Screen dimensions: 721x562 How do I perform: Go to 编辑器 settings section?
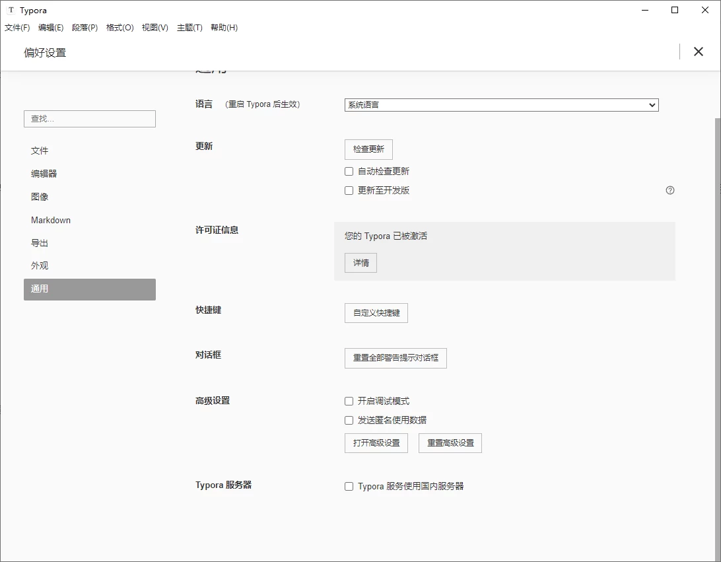[44, 174]
